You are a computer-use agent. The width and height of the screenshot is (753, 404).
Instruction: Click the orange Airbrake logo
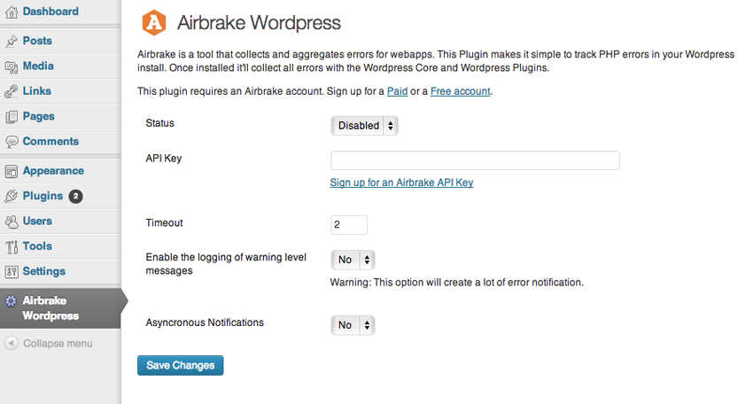[154, 22]
